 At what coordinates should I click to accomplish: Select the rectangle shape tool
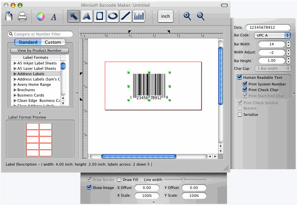pyautogui.click(x=100, y=16)
